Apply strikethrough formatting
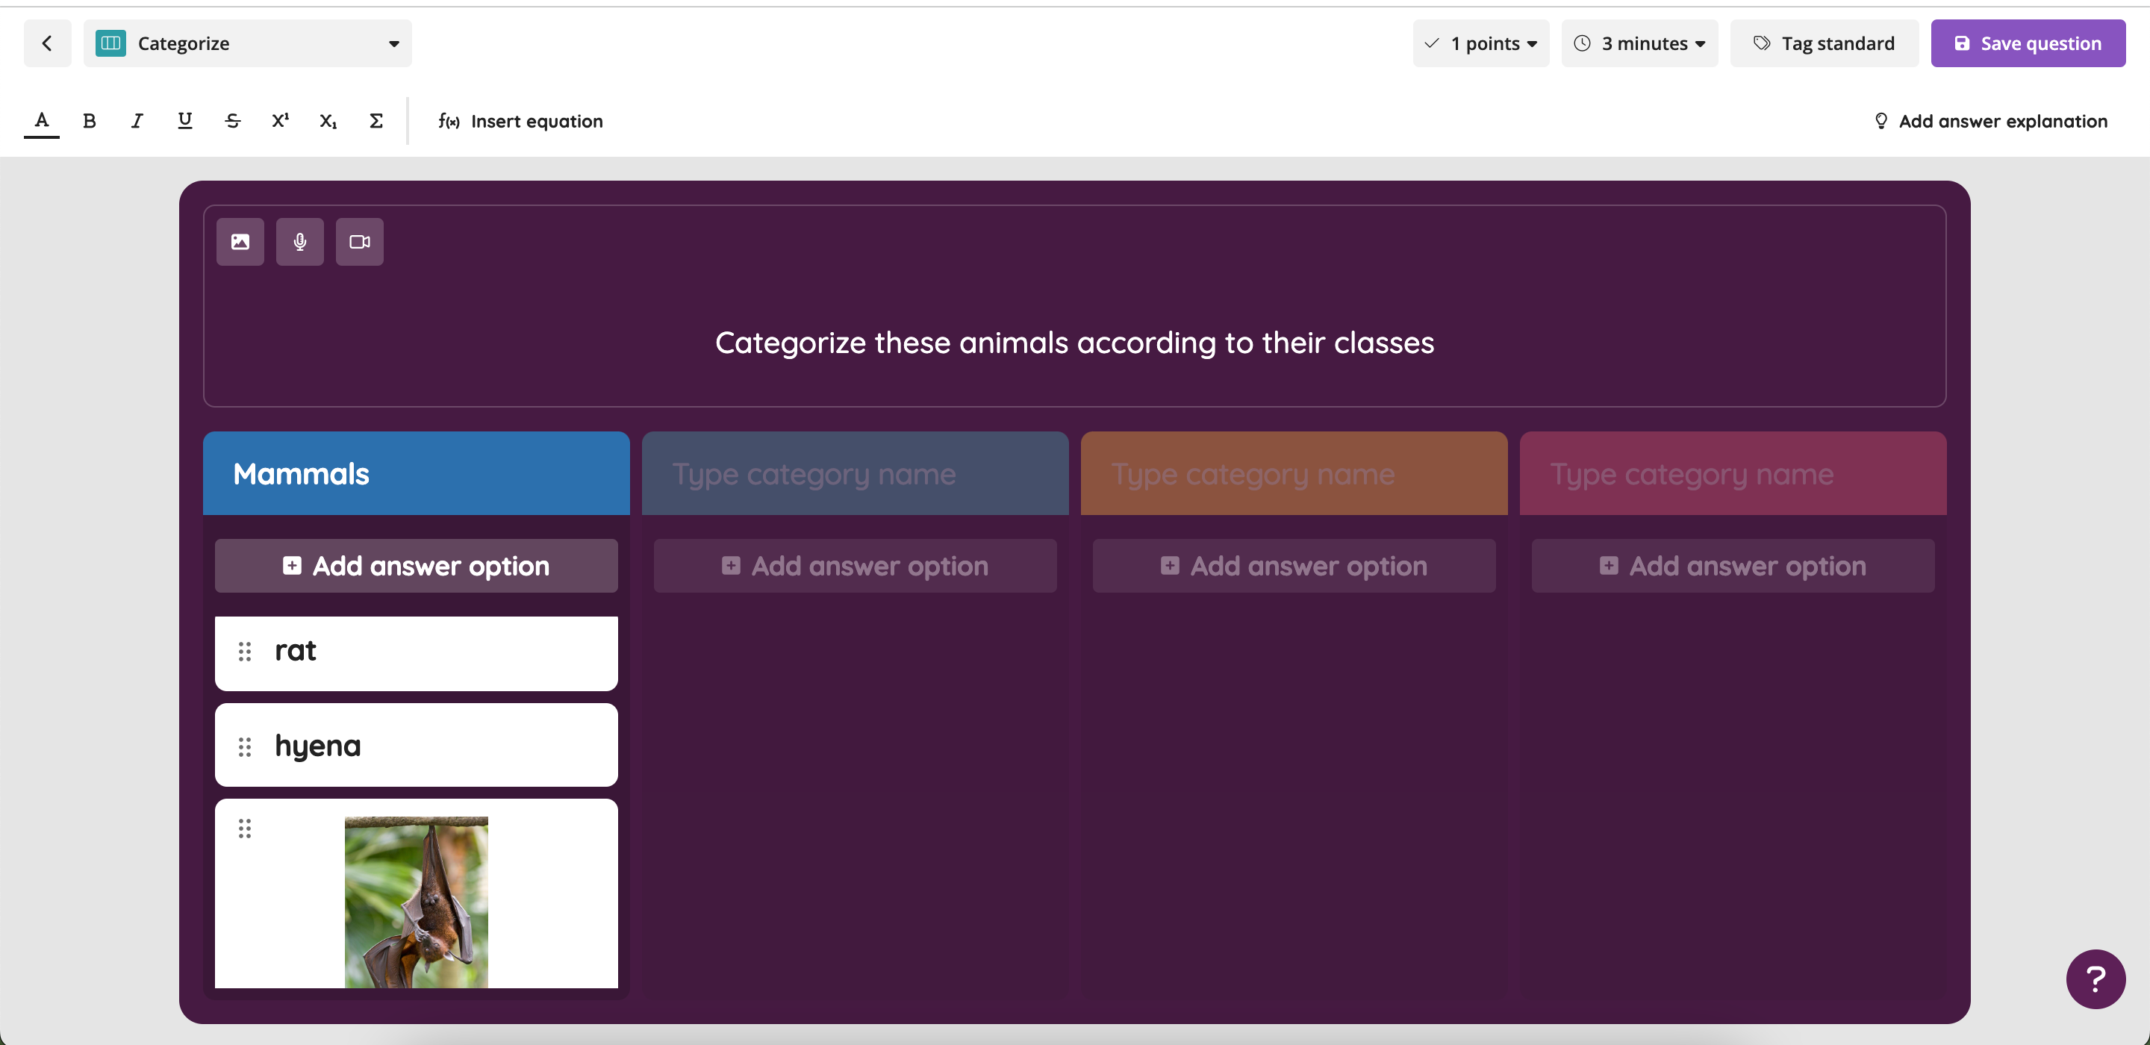This screenshot has width=2150, height=1045. click(x=233, y=121)
